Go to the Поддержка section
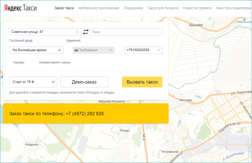Screen dimensions: 252x163 (133, 8)
